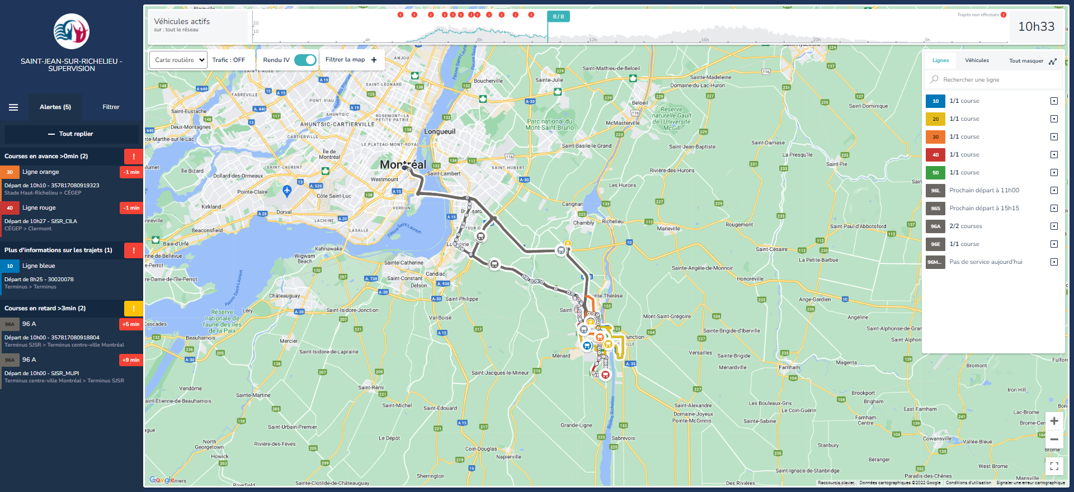
Task: Click Tout masquer in lines panel
Action: point(1026,61)
